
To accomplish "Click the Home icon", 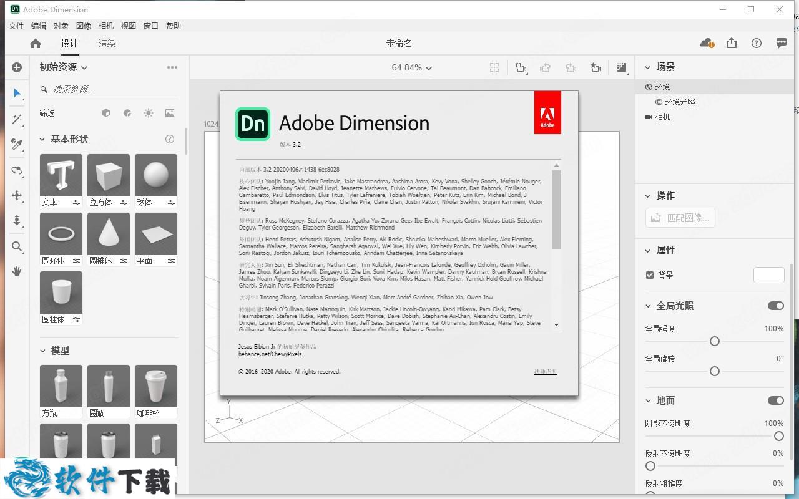I will coord(36,43).
